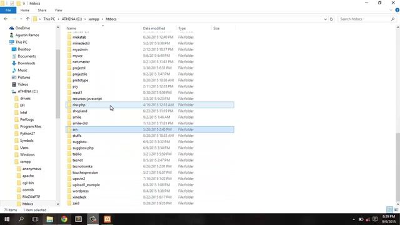Open Desktop in the navigation pane
Image resolution: width=400 pixels, height=225 pixels.
click(x=24, y=49)
